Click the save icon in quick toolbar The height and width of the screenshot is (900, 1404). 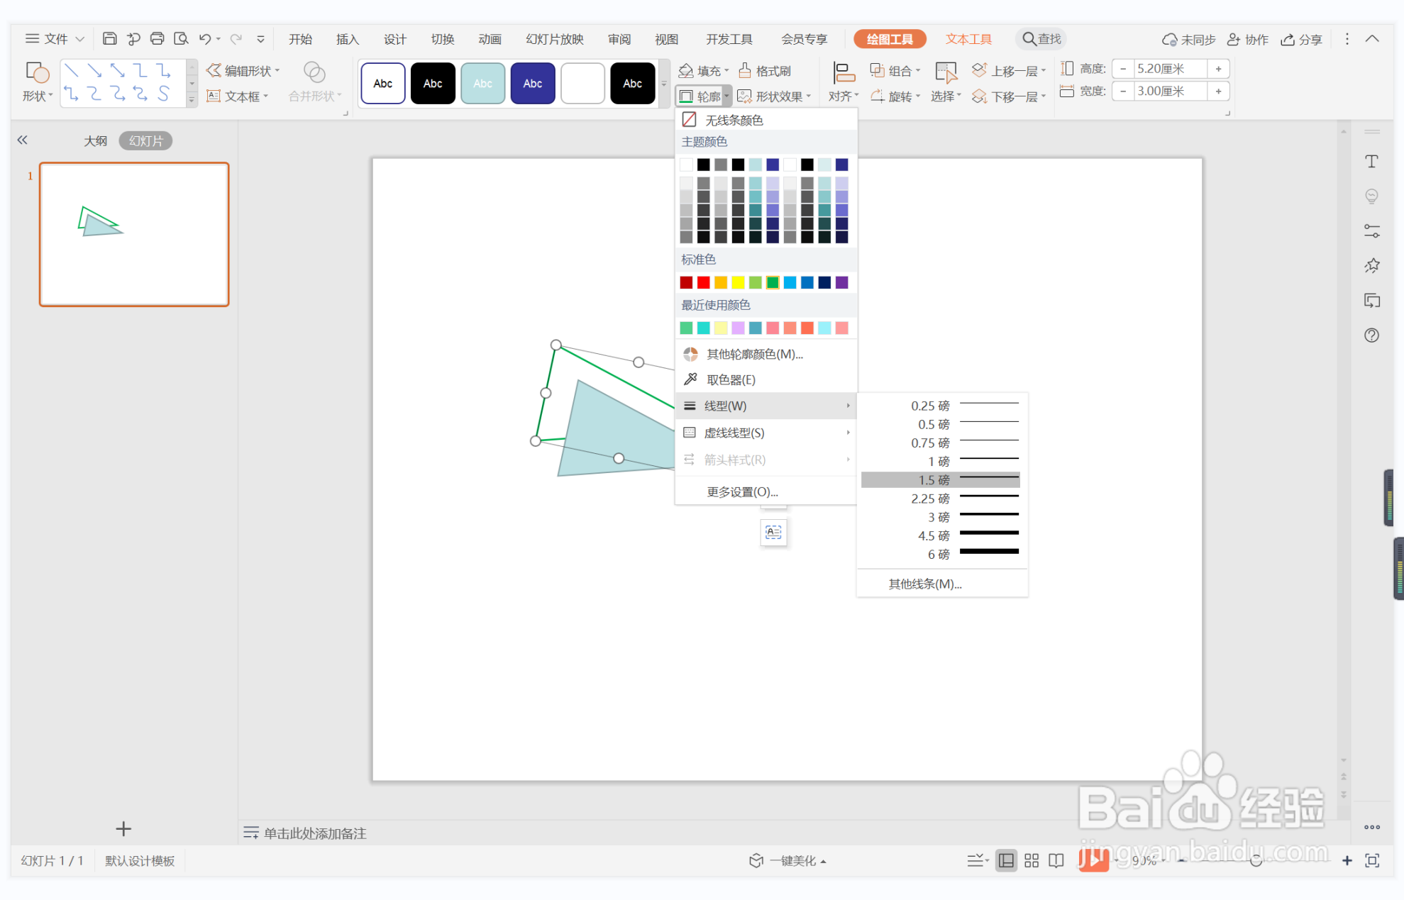tap(109, 38)
